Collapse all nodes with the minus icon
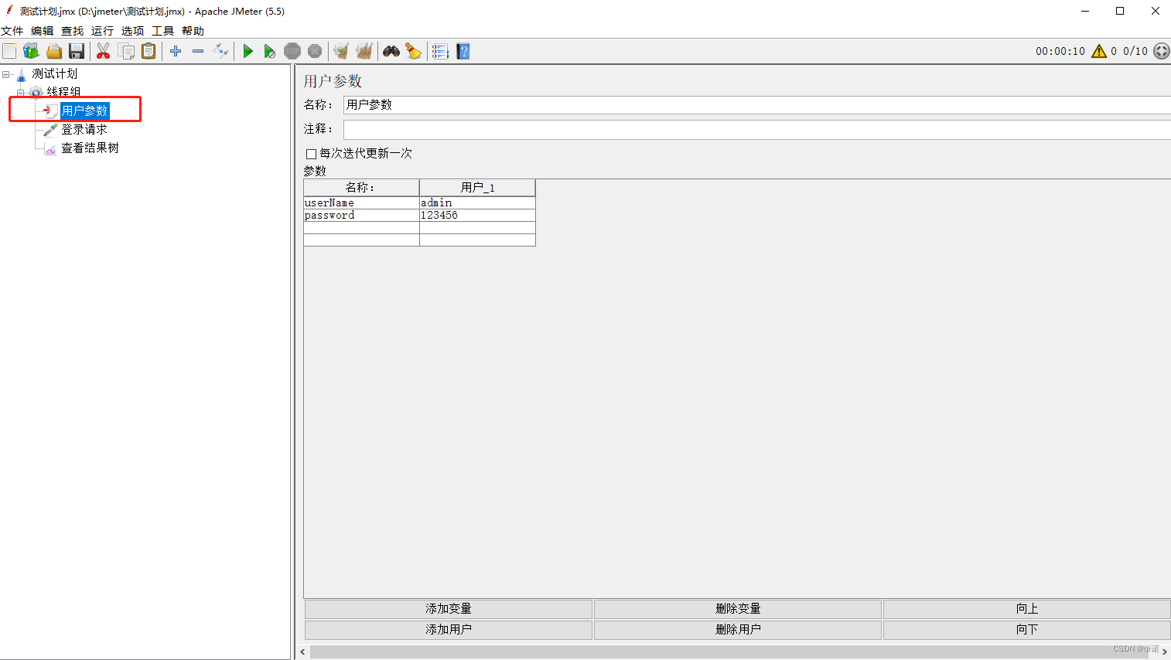 click(x=198, y=51)
